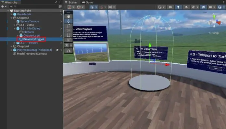Image resolution: width=226 pixels, height=129 pixels.
Task: Click the hierarchy lock icon
Action: tap(56, 2)
